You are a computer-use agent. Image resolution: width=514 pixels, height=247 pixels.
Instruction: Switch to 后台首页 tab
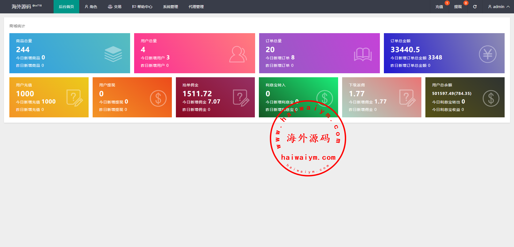pos(66,7)
